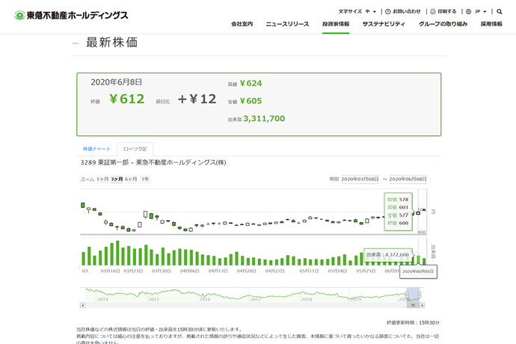This screenshot has width=516, height=344.
Task: Click the low price ¥605
Action: (251, 101)
